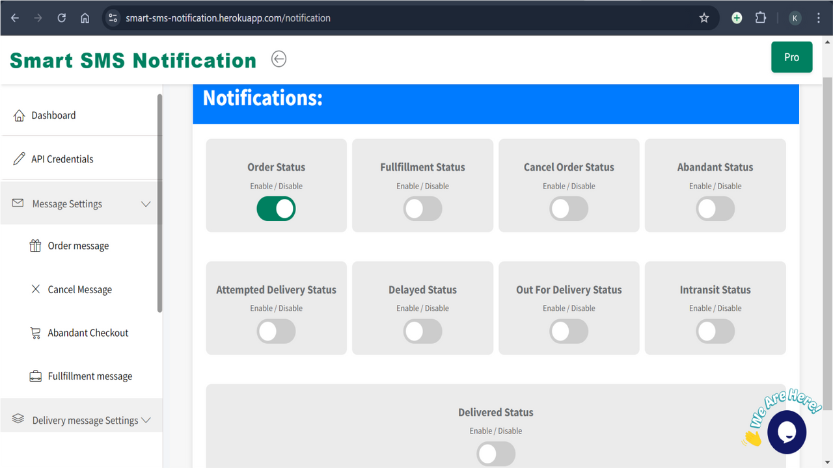
Task: Click the green Pro button
Action: (x=791, y=57)
